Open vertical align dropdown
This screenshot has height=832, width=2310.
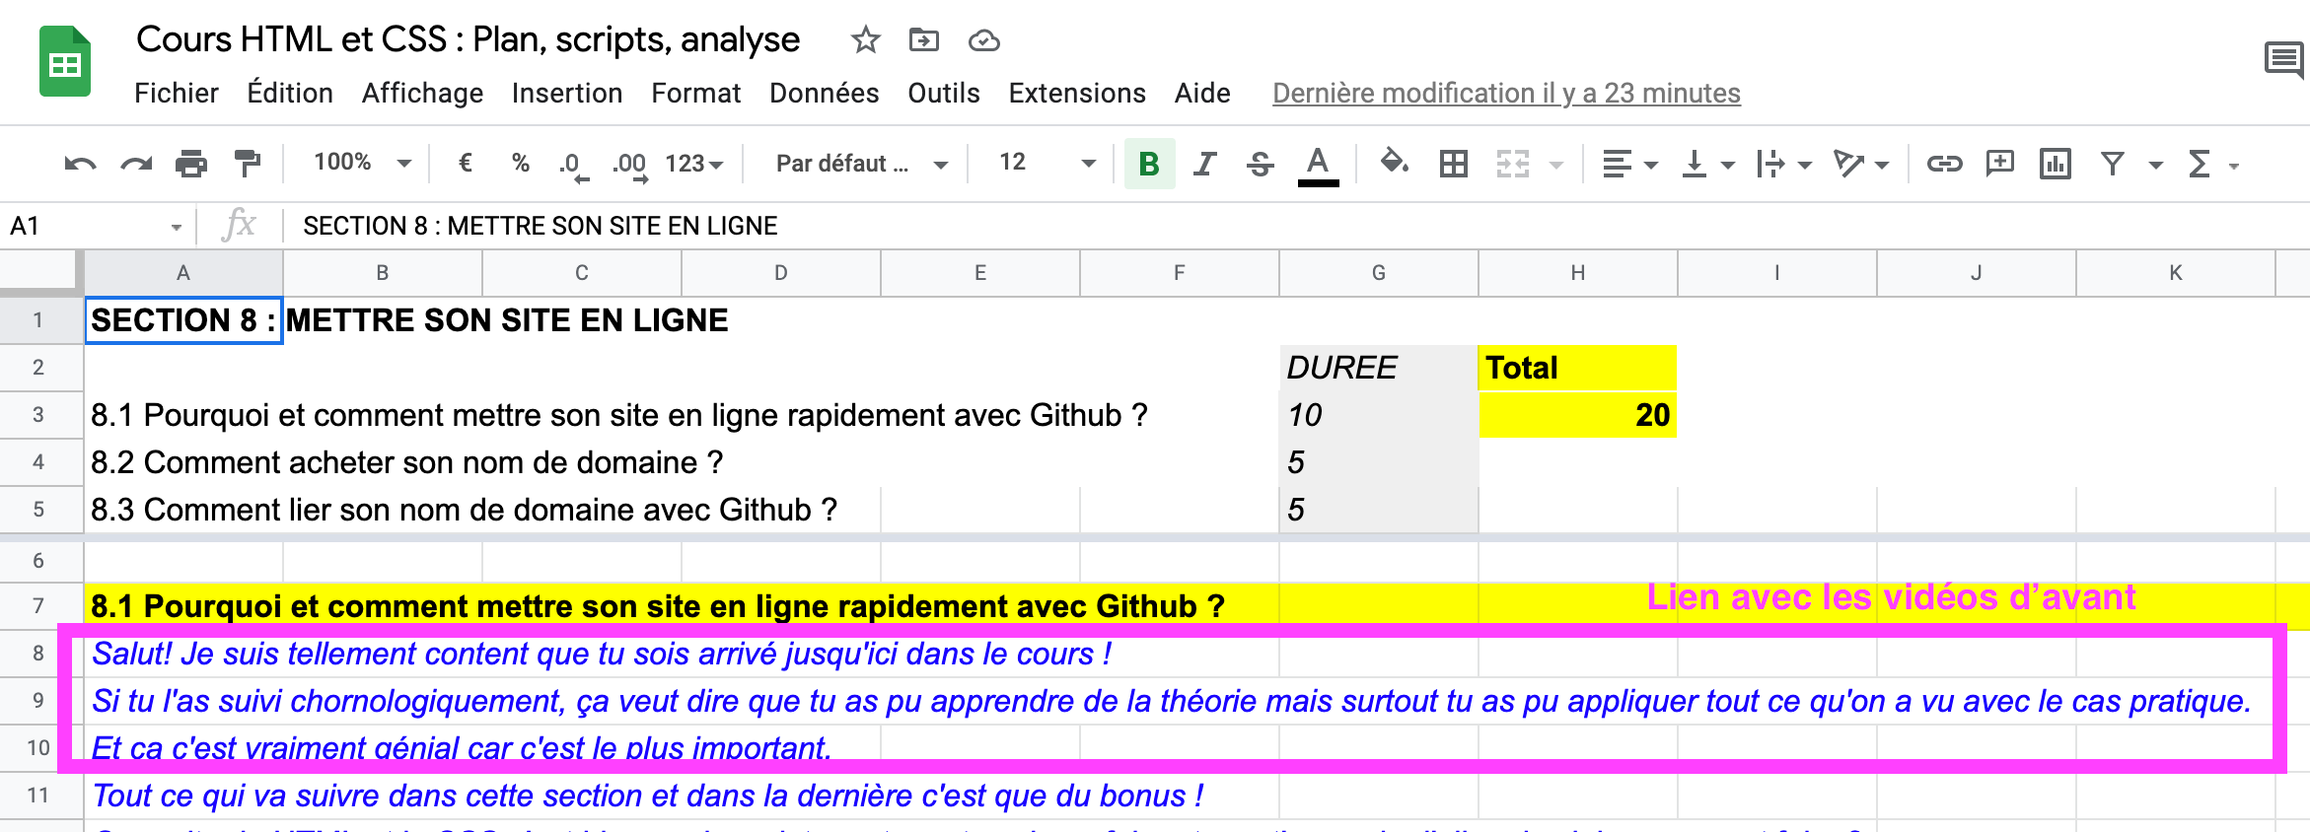click(1707, 164)
